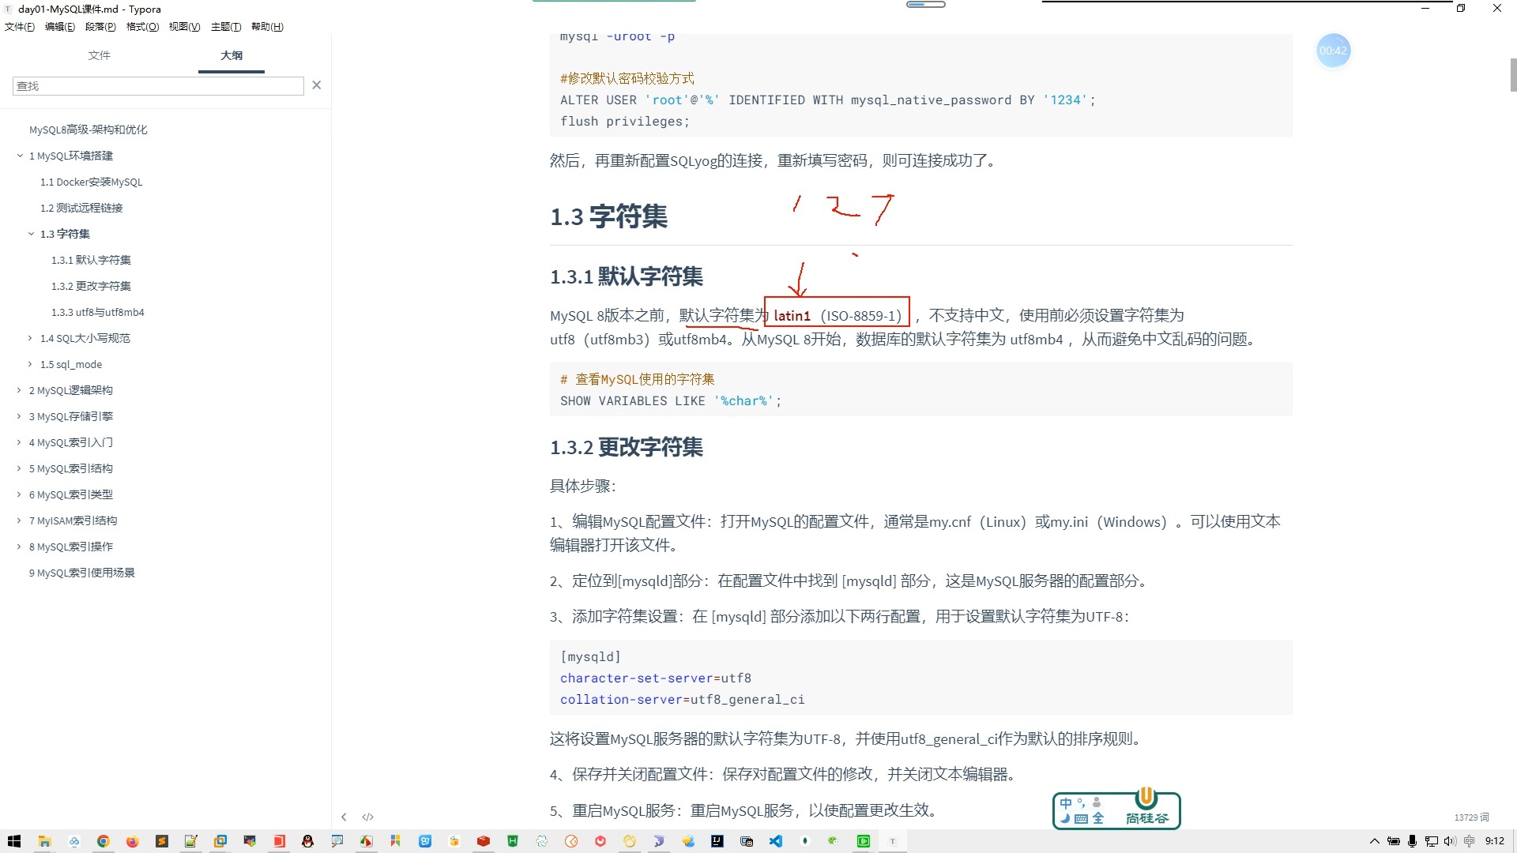Screen dimensions: 1517x853
Task: Jump to '1.3.1 默认字符集' in outline
Action: point(92,260)
